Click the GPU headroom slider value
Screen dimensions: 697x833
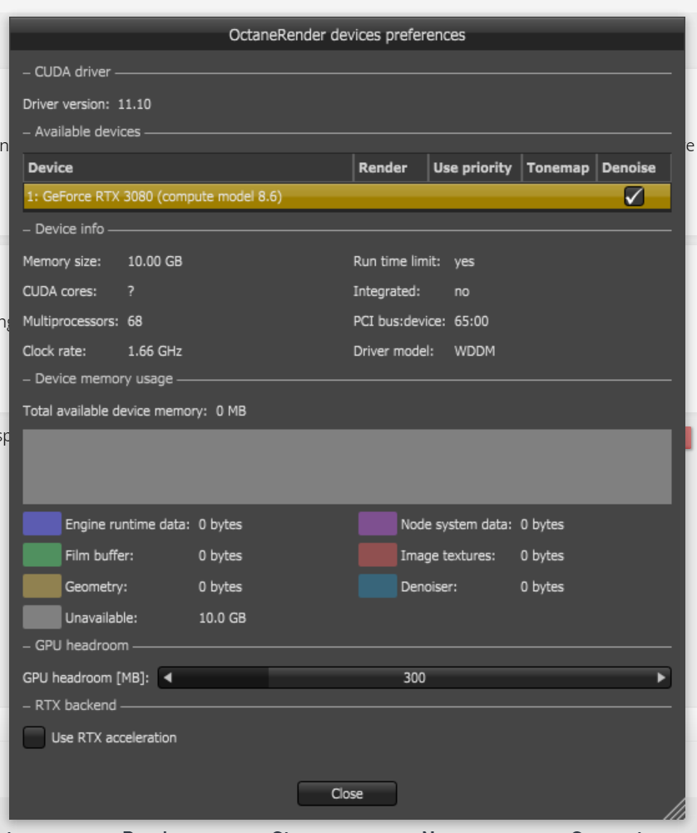pos(414,678)
